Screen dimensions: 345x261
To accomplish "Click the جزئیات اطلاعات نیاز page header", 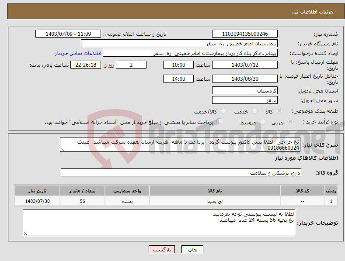I will pos(313,12).
